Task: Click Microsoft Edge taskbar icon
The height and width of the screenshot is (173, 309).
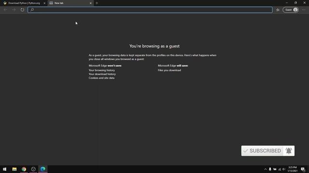Action: coord(43,169)
